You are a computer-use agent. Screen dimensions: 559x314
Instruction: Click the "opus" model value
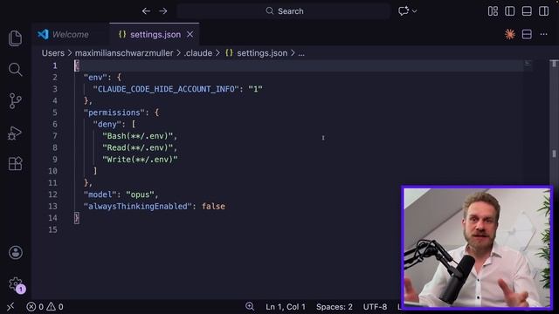point(140,195)
